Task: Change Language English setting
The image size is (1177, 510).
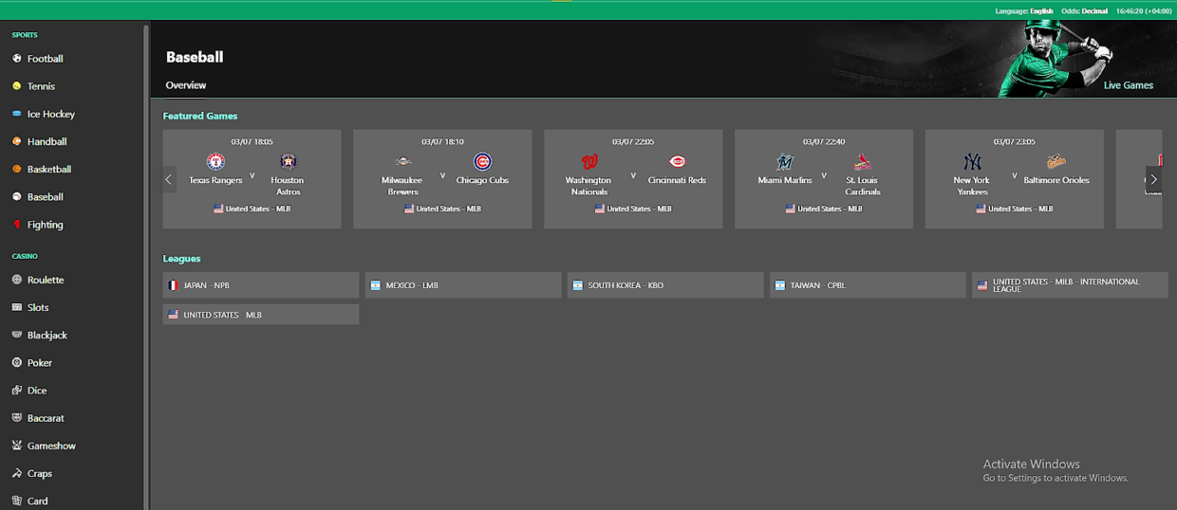Action: [x=1024, y=10]
